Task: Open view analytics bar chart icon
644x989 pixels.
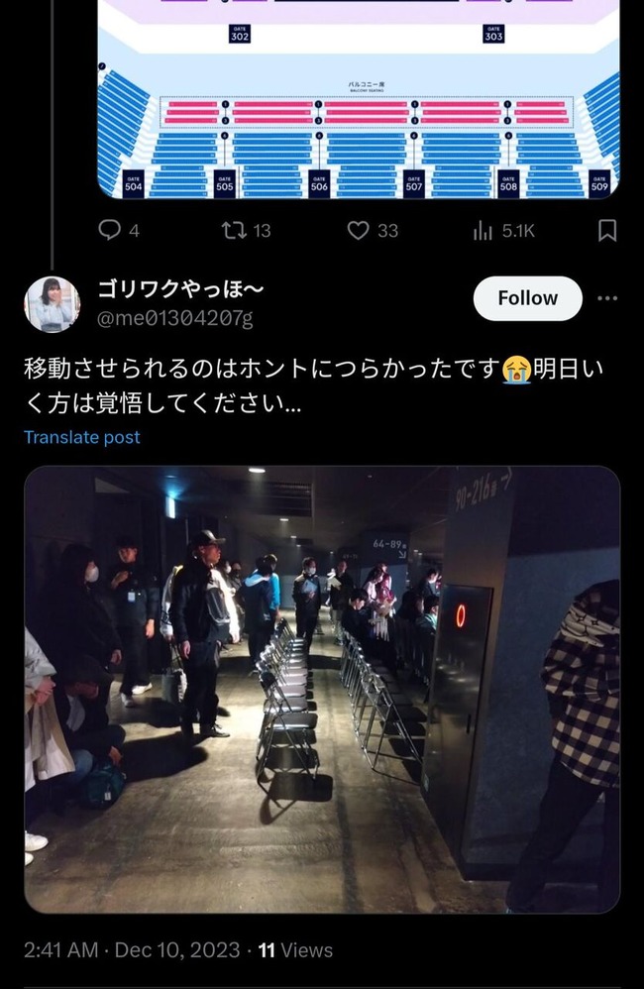Action: 483,230
